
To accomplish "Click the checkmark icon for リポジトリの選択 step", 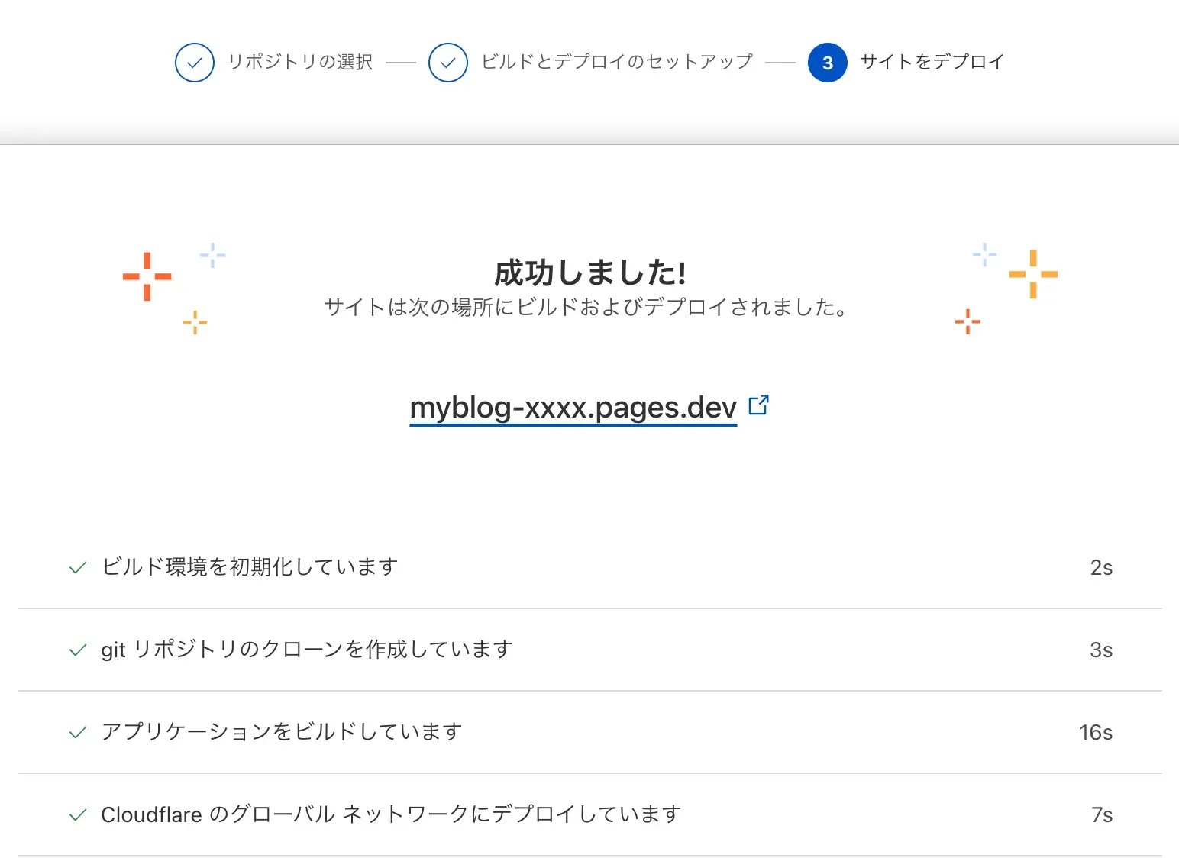I will tap(195, 63).
